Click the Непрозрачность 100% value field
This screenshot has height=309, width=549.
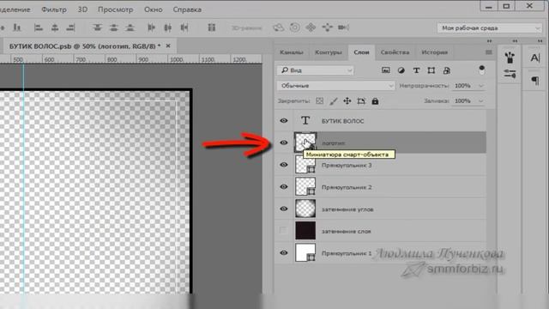click(463, 86)
